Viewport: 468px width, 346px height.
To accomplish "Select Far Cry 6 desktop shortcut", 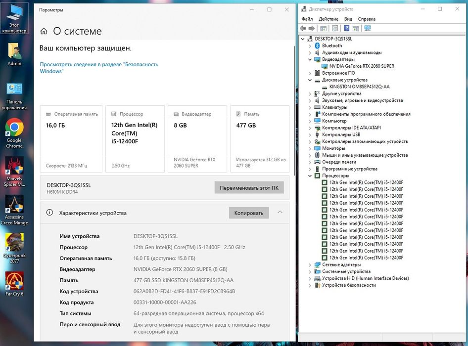I will [14, 284].
